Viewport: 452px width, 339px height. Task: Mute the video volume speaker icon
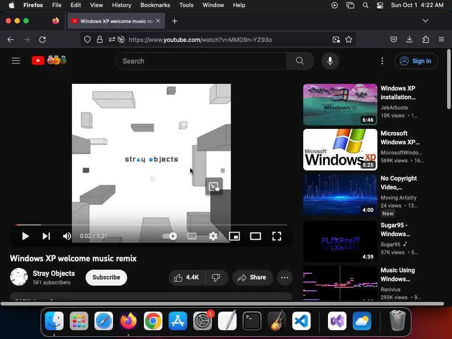67,237
